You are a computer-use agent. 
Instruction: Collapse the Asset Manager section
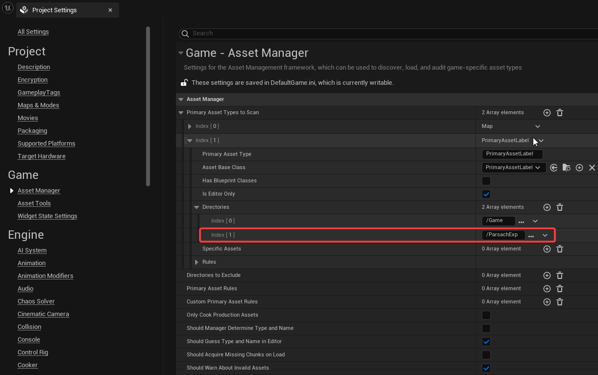pos(181,99)
